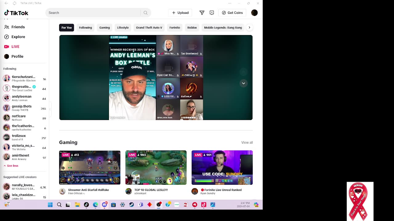The image size is (394, 221).
Task: Select the Roblox category tab
Action: pos(192,28)
